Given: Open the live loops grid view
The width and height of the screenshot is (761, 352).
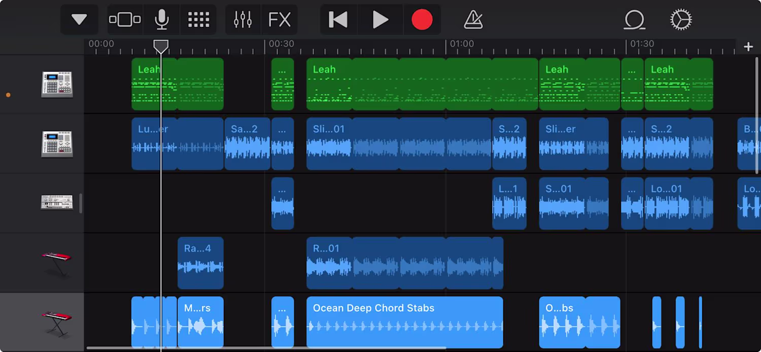Looking at the screenshot, I should [x=198, y=20].
